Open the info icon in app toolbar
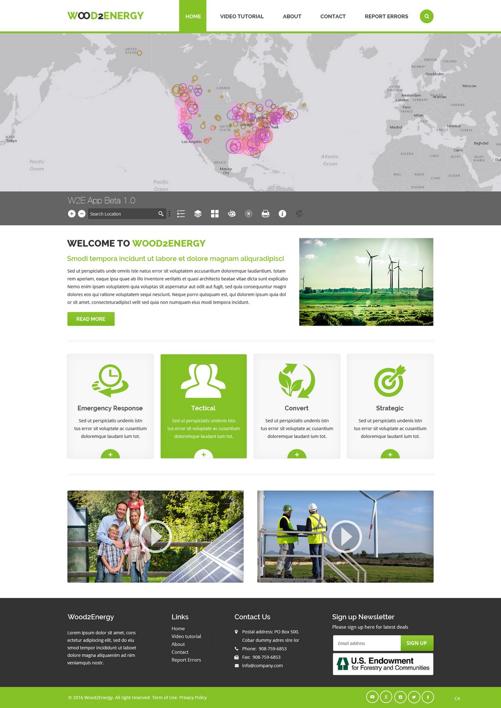This screenshot has width=501, height=708. [x=282, y=214]
